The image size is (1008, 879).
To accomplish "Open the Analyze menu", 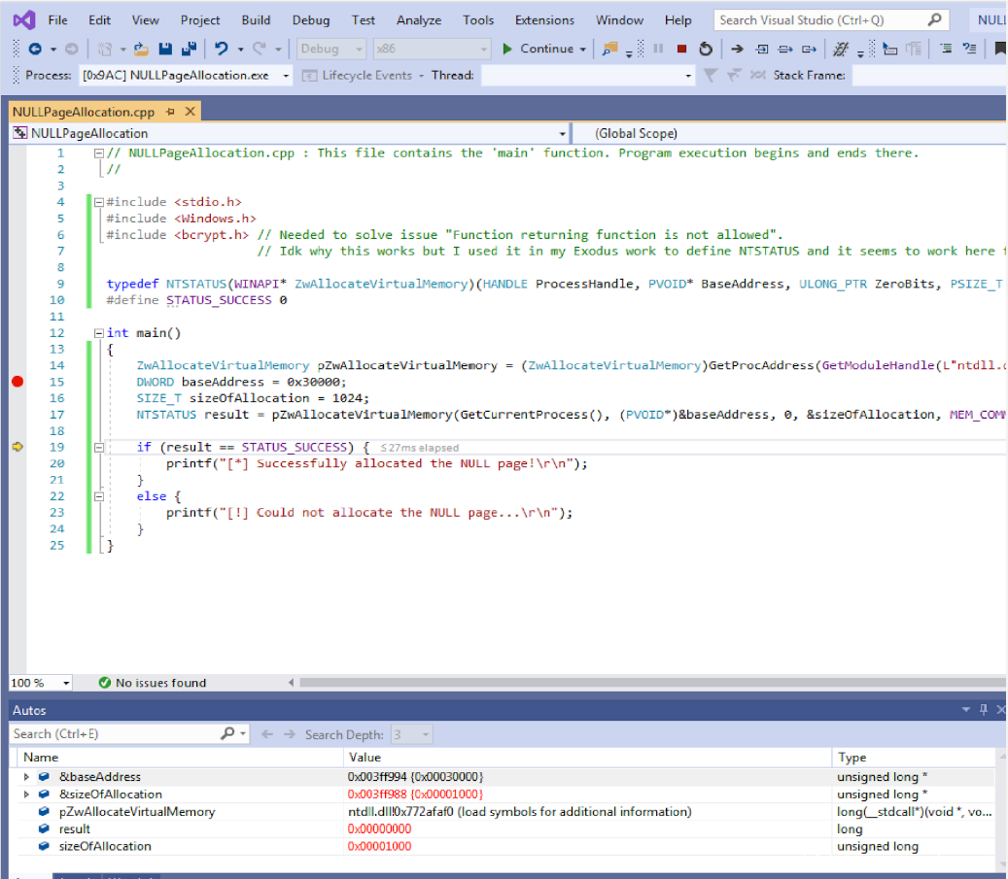I will click(x=419, y=19).
